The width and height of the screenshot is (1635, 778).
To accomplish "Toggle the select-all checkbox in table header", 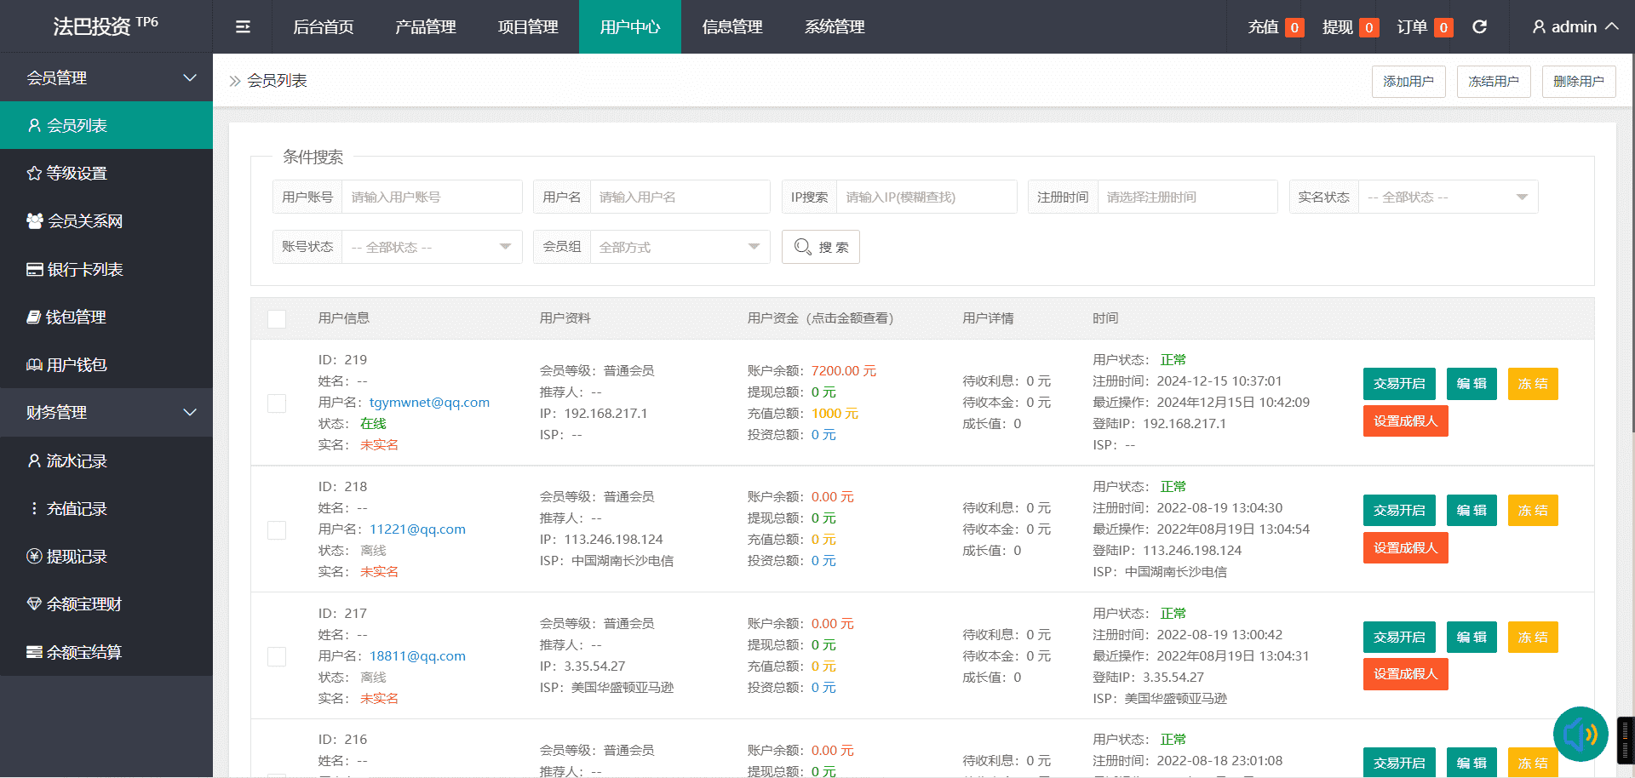I will 277,319.
